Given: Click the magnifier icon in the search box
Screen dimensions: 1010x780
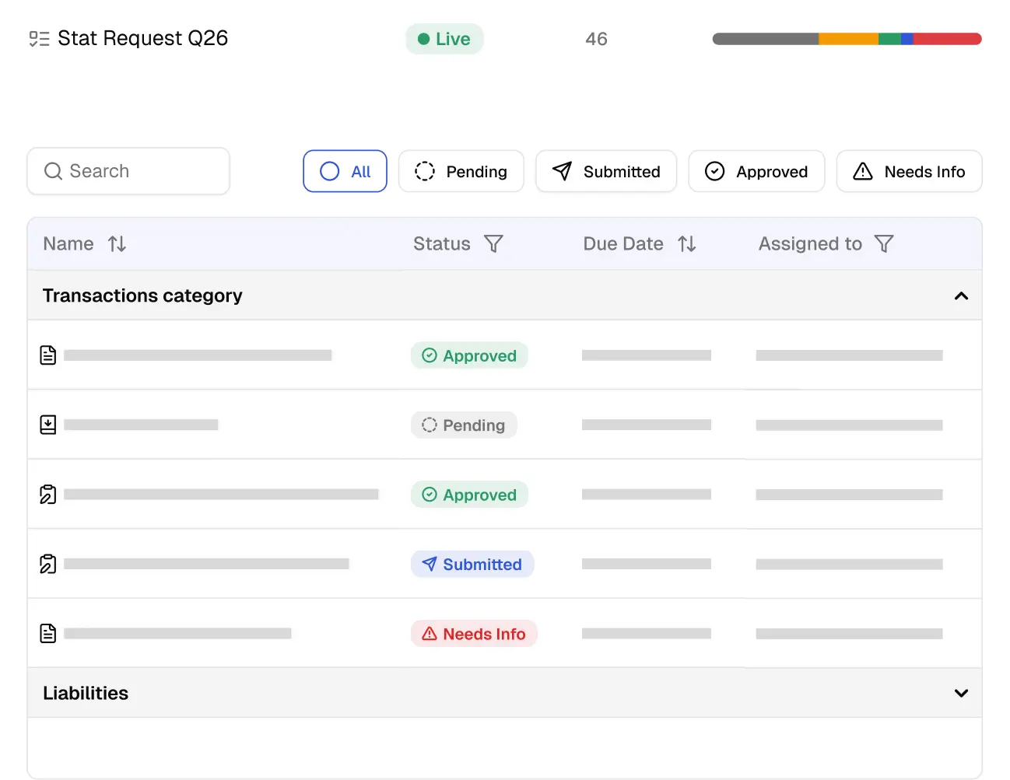Looking at the screenshot, I should (53, 171).
